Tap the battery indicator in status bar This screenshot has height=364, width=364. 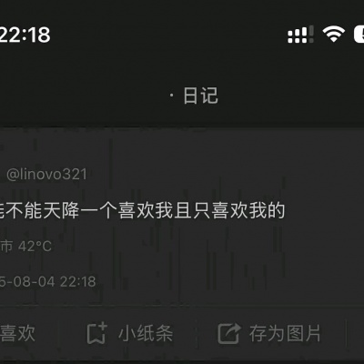point(359,34)
